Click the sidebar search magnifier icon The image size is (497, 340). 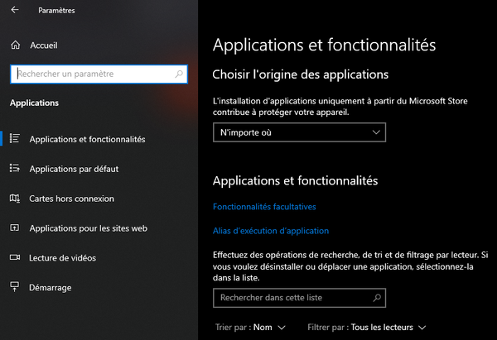179,74
